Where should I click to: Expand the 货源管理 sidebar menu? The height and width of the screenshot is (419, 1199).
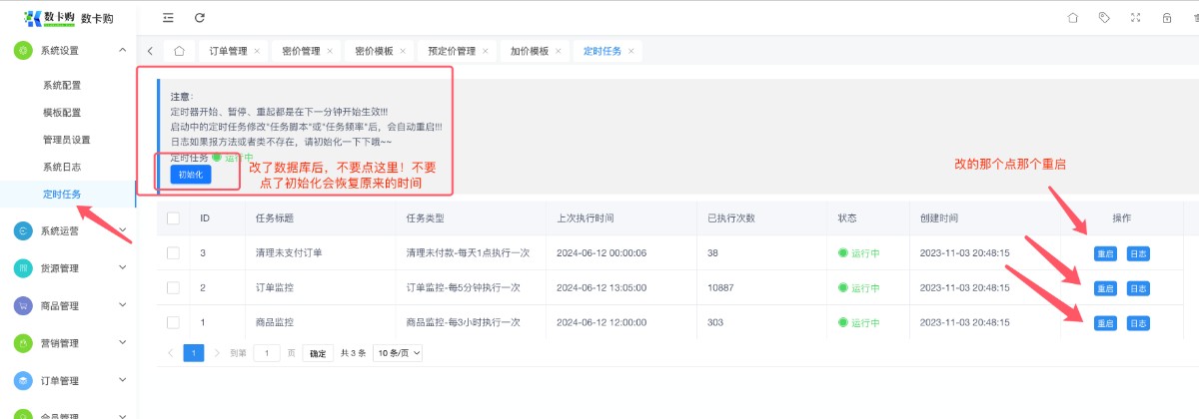tap(68, 268)
